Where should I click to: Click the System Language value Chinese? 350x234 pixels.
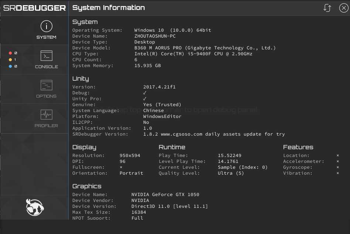(153, 111)
